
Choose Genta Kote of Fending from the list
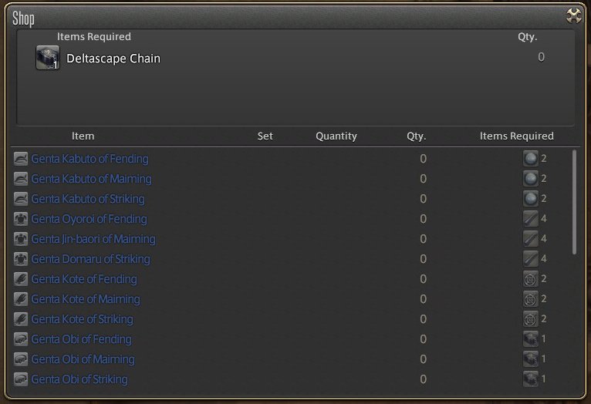tap(84, 279)
